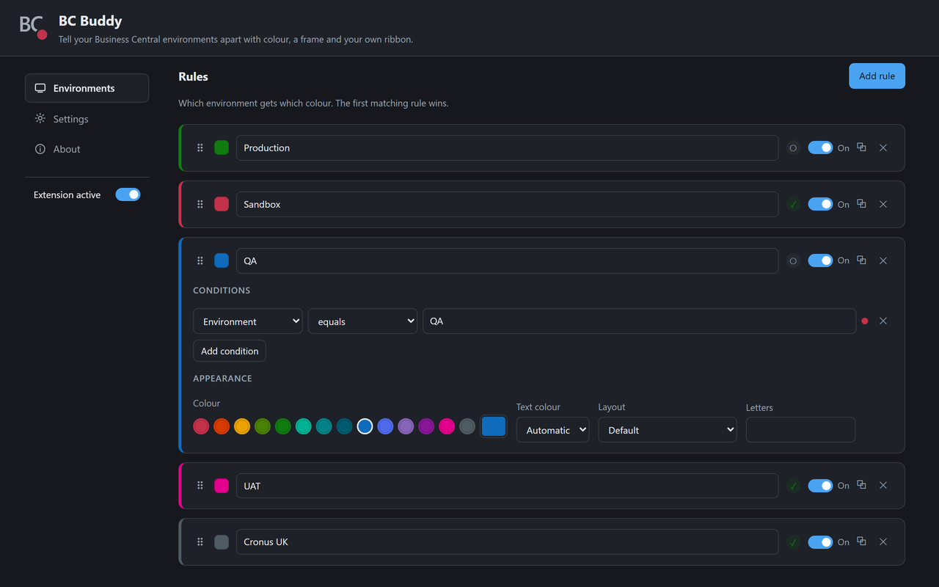The height and width of the screenshot is (587, 939).
Task: Turn off the QA rule switch
Action: [820, 260]
